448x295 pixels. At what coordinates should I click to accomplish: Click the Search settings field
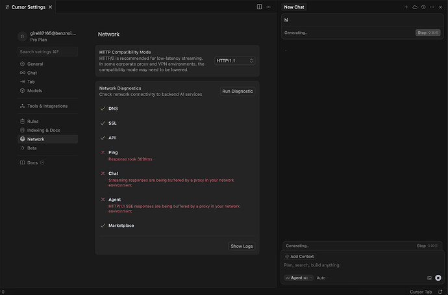click(47, 52)
